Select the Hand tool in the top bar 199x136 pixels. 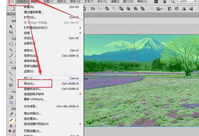165,2
